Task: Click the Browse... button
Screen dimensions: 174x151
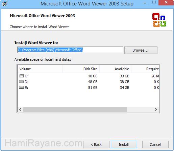Action: [x=141, y=50]
